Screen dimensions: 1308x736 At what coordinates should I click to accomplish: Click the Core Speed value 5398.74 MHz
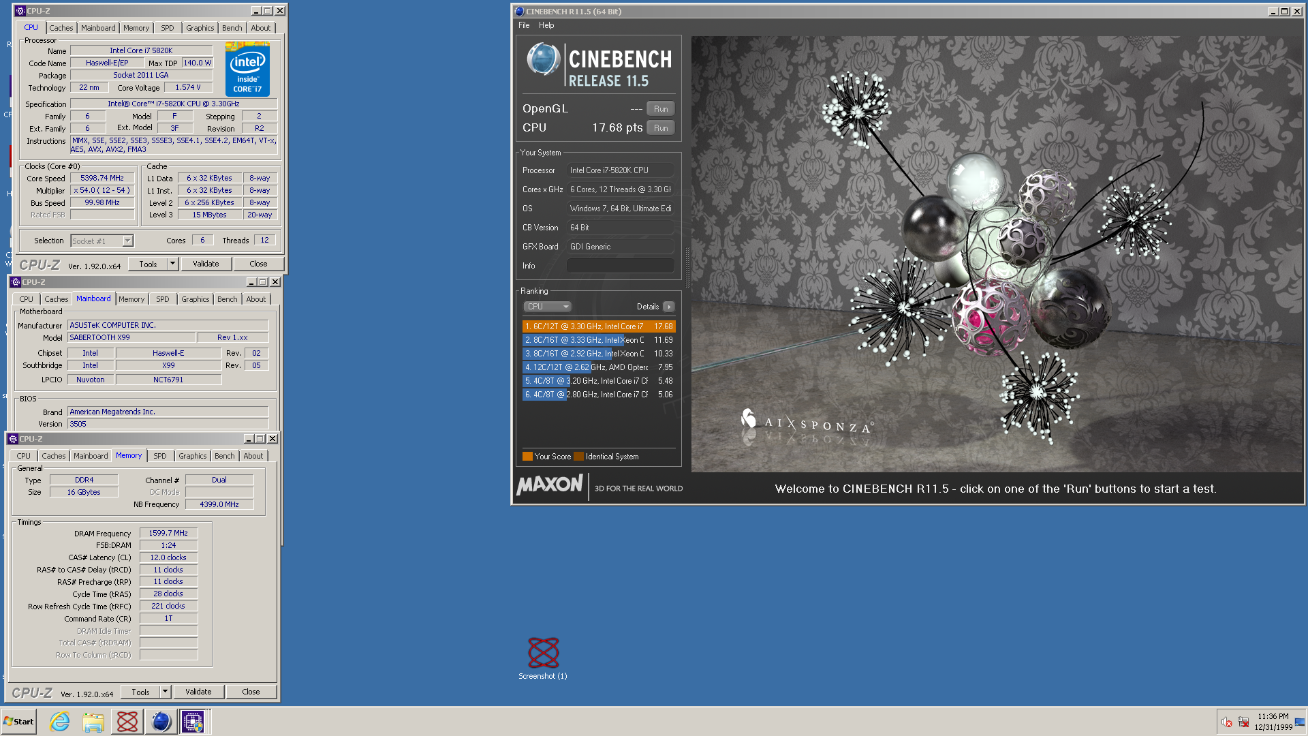tap(102, 179)
